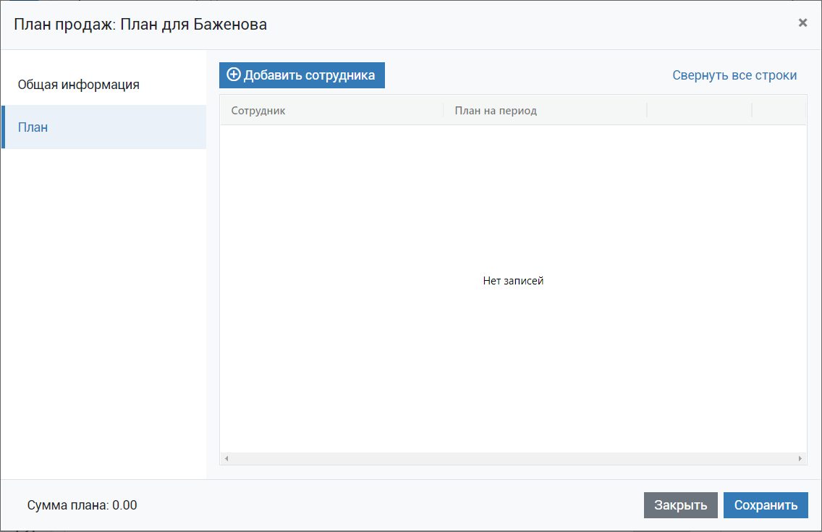Click the narrow last column header
The height and width of the screenshot is (532, 822).
pos(779,111)
